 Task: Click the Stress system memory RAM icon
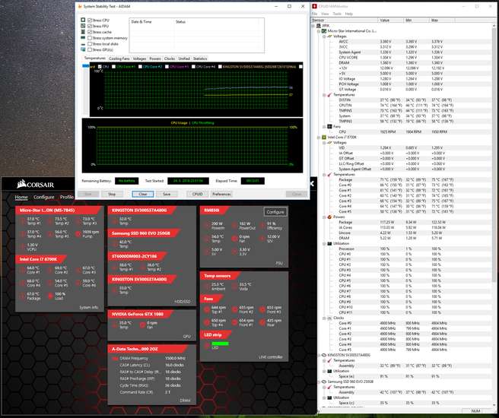pyautogui.click(x=83, y=38)
